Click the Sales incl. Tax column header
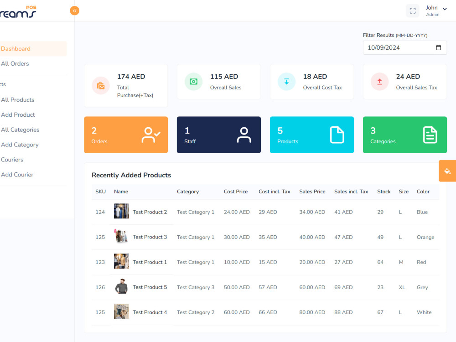Viewport: 456px width, 342px height. point(351,192)
